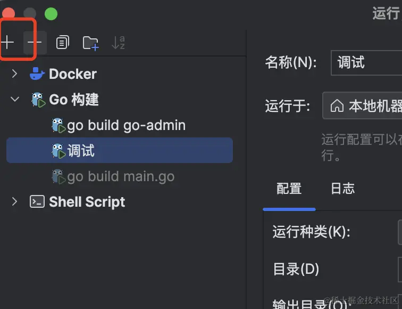Expand the Docker tree node
The image size is (402, 309).
pyautogui.click(x=14, y=74)
